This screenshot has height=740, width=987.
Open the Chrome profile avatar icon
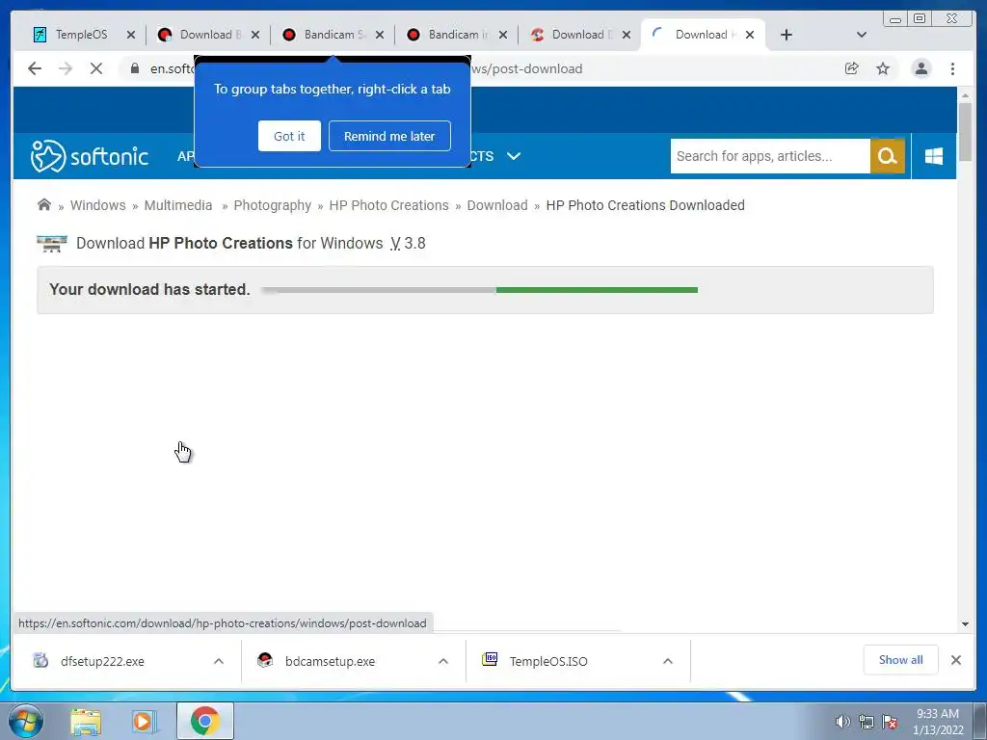[x=921, y=68]
